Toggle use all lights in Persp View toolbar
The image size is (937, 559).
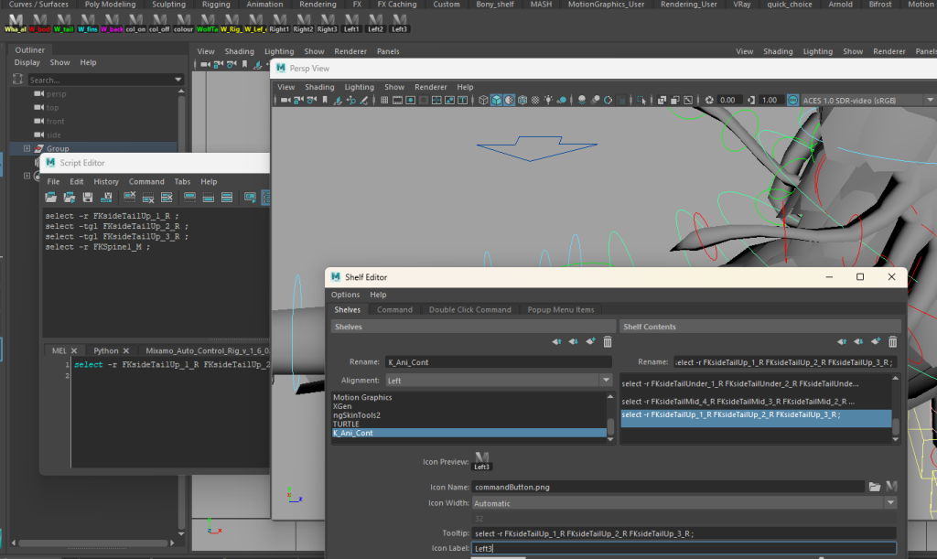tap(548, 101)
